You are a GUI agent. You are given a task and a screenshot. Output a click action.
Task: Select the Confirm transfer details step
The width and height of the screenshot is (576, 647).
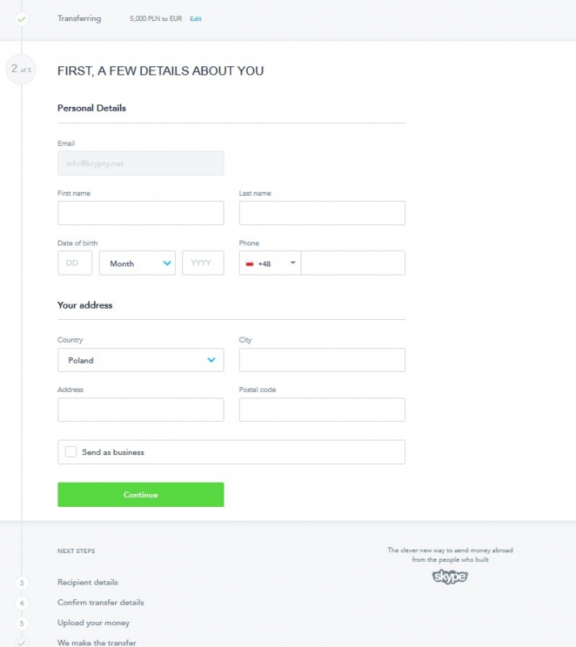coord(100,602)
